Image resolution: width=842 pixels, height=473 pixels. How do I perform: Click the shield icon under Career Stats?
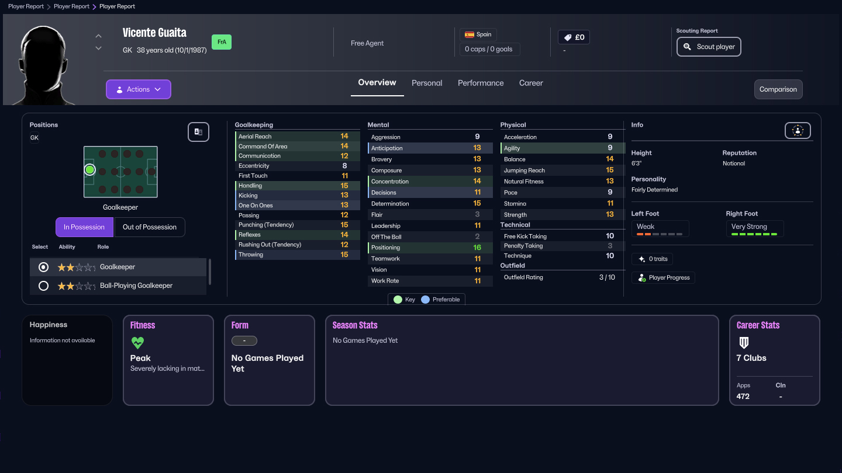point(744,342)
